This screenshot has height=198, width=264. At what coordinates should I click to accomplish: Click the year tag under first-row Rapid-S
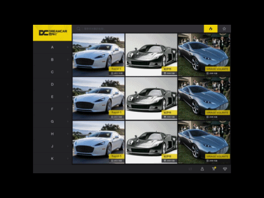click(117, 73)
